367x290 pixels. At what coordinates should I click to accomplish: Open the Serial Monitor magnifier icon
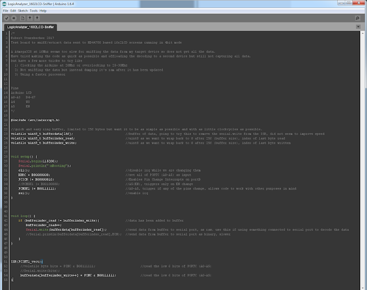[357, 18]
